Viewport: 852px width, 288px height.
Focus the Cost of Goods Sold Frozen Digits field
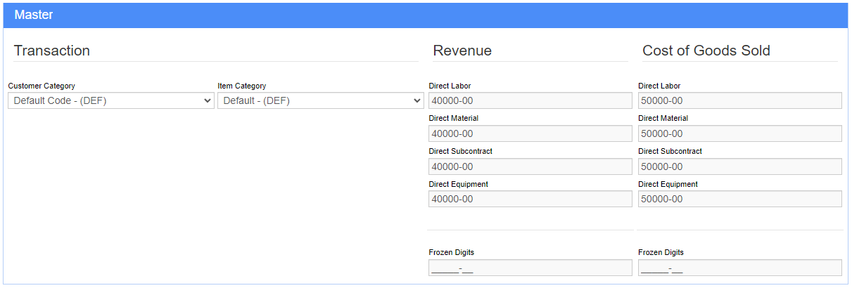pyautogui.click(x=740, y=268)
